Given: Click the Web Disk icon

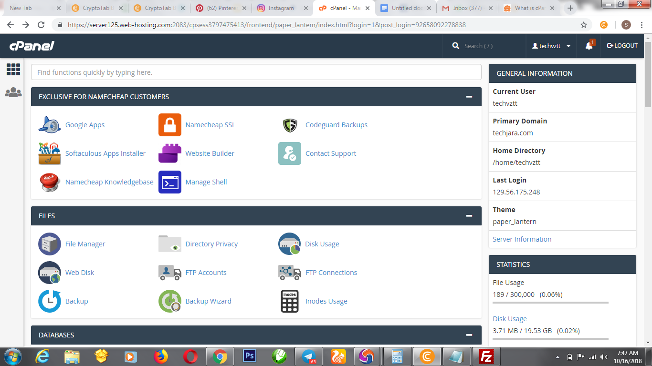Looking at the screenshot, I should pyautogui.click(x=50, y=273).
